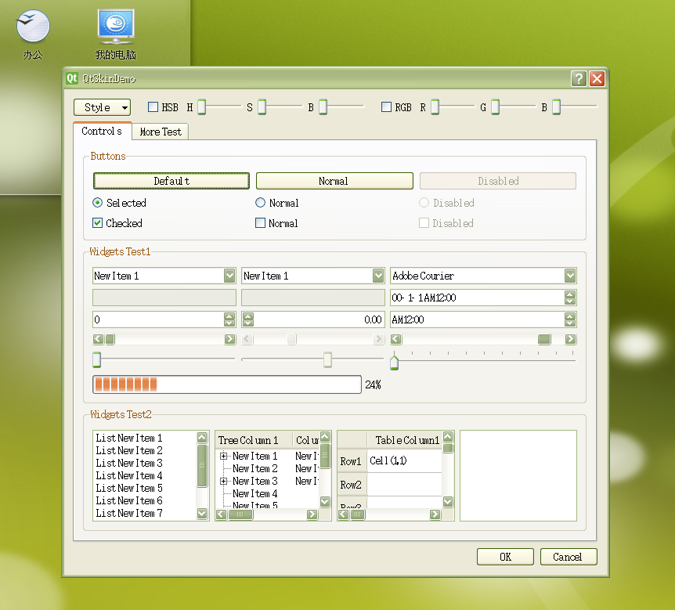Select "List New Item 3" in the list
The image size is (675, 610).
point(129,463)
